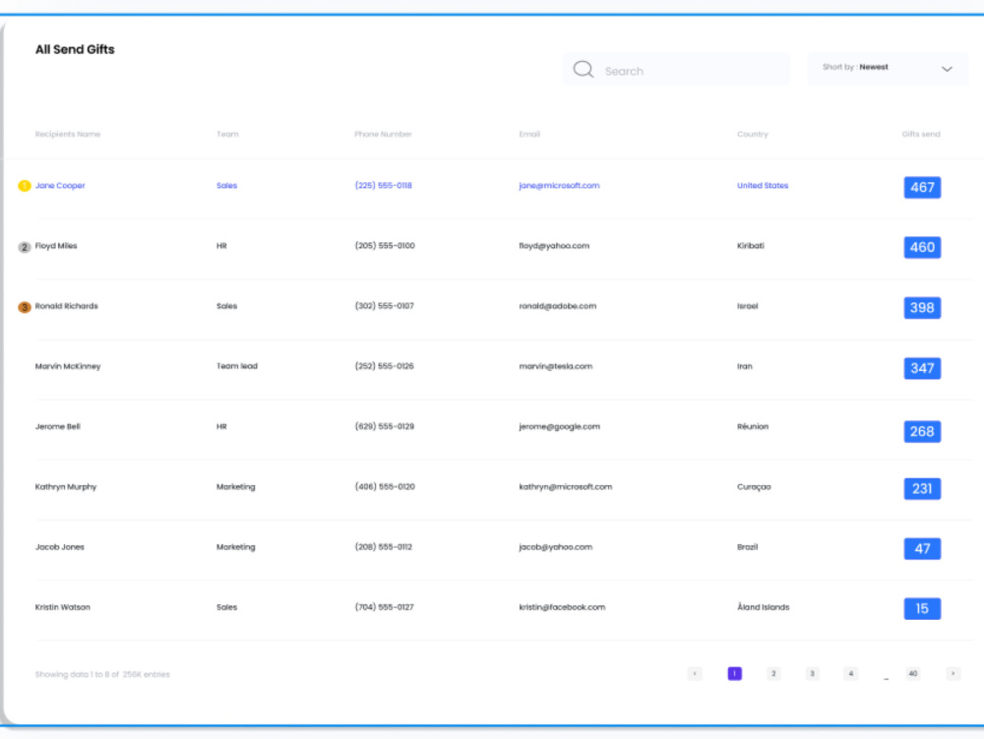Image resolution: width=984 pixels, height=739 pixels.
Task: Click Iran country cell
Action: [744, 366]
